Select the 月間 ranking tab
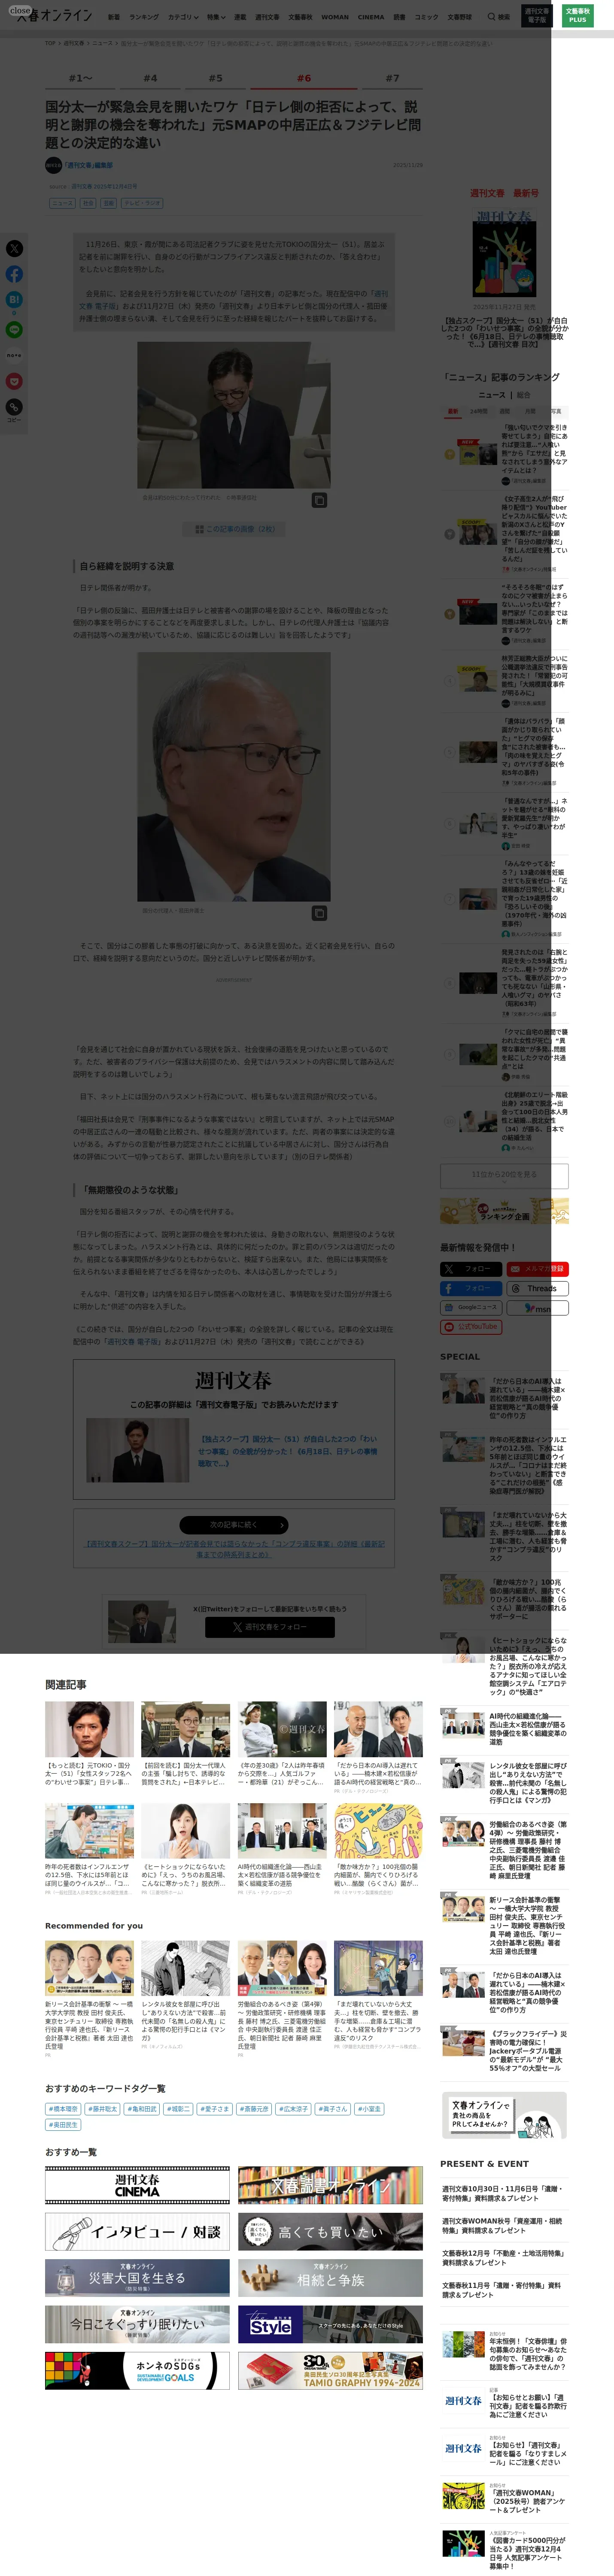 [530, 411]
